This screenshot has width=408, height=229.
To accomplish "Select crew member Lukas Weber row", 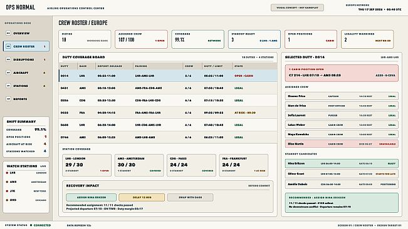I will [342, 125].
